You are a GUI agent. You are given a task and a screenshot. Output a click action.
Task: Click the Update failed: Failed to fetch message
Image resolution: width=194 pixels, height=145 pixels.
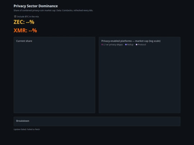coord(27,129)
